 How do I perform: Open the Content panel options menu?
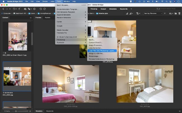(30, 18)
